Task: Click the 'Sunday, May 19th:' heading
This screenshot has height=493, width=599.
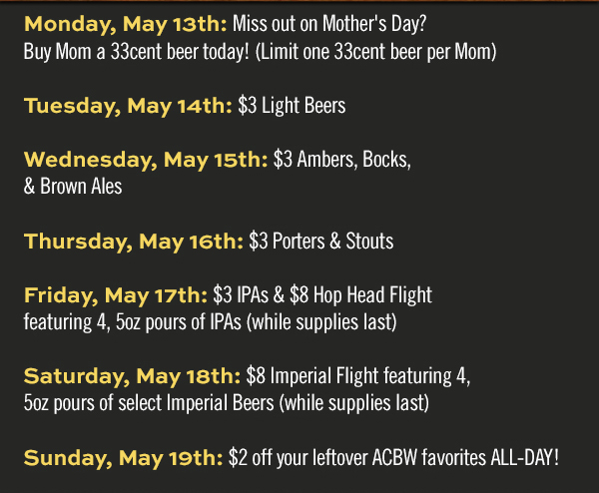Action: tap(124, 458)
